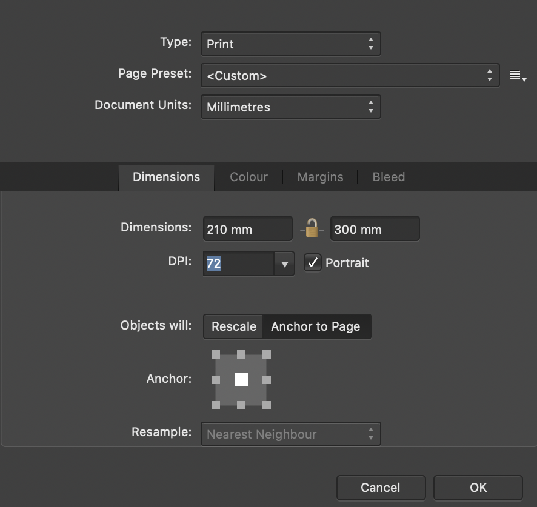Select the middle-left anchor handle
Viewport: 537px width, 507px height.
tap(215, 380)
